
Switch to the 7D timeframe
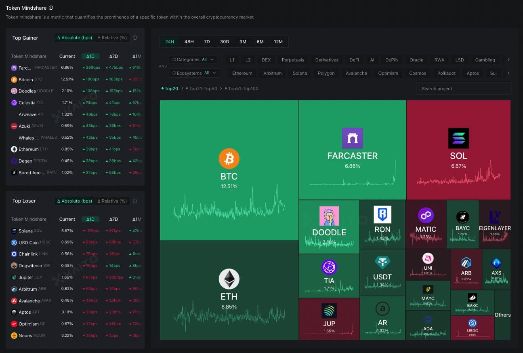(207, 42)
